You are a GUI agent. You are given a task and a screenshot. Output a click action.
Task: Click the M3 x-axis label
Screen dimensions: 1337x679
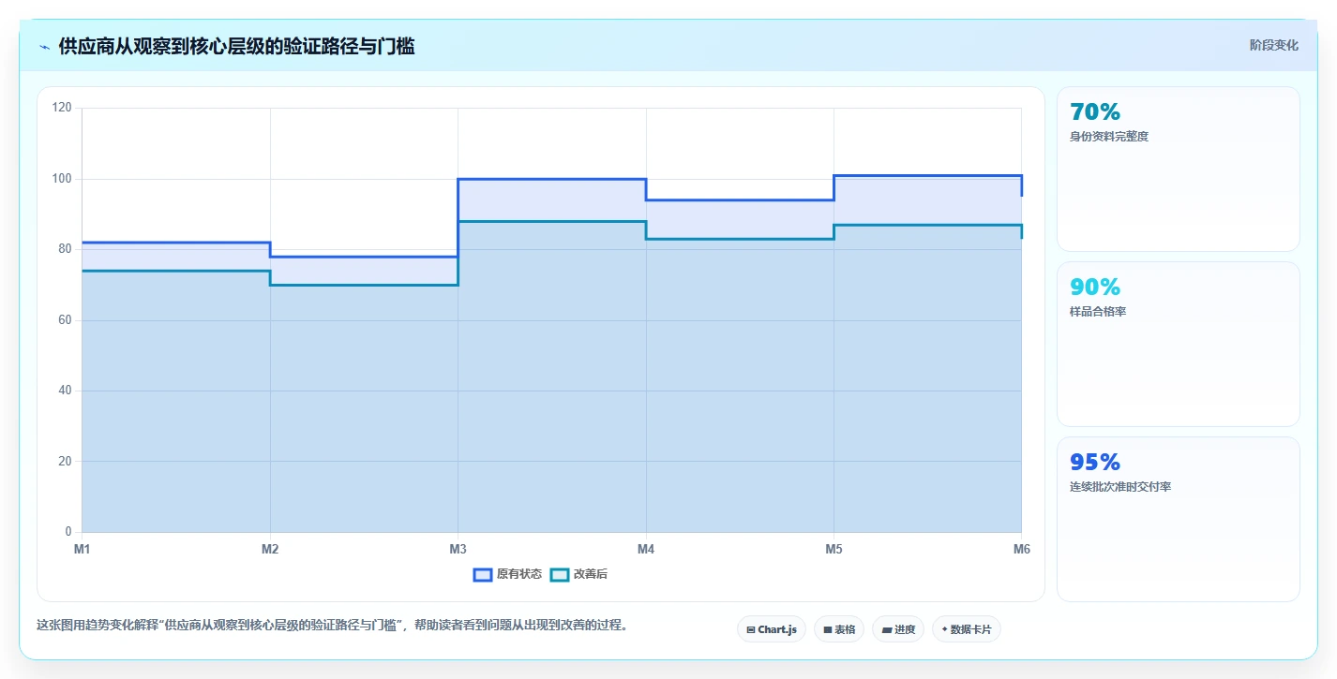458,550
